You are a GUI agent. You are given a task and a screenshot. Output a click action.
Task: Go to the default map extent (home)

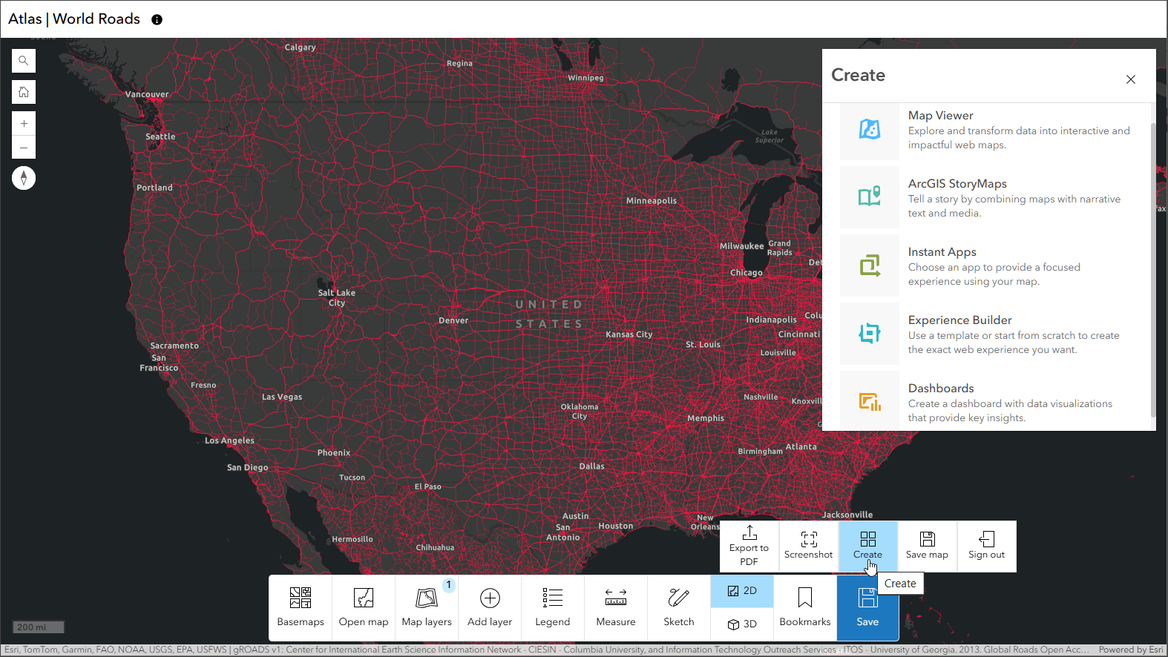tap(24, 92)
